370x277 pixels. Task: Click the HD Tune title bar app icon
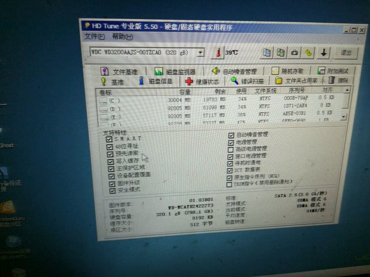87,25
